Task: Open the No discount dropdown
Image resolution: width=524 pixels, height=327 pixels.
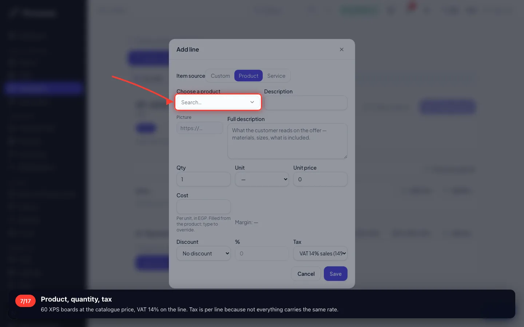Action: [203, 253]
